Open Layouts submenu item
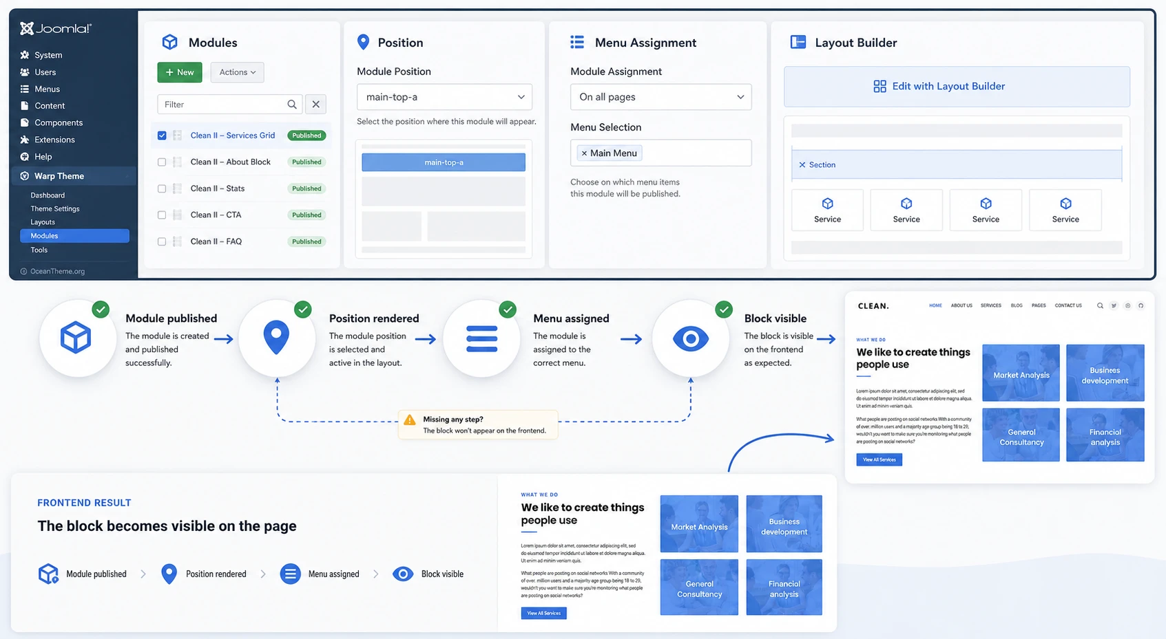The height and width of the screenshot is (639, 1166). click(43, 222)
